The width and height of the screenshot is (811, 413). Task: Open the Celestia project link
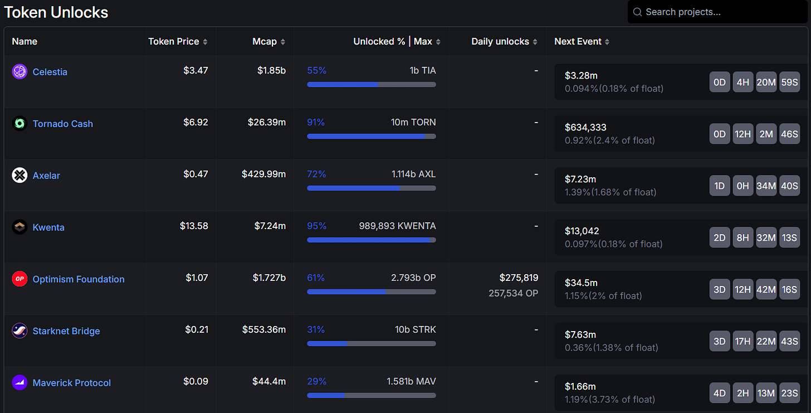click(50, 72)
